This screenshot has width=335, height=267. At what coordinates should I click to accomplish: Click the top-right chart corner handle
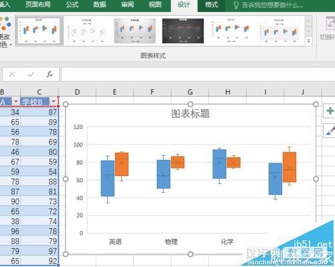click(316, 104)
